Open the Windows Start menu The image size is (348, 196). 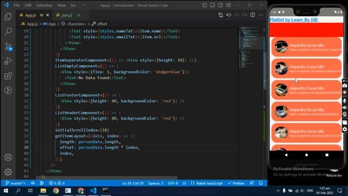point(6,191)
